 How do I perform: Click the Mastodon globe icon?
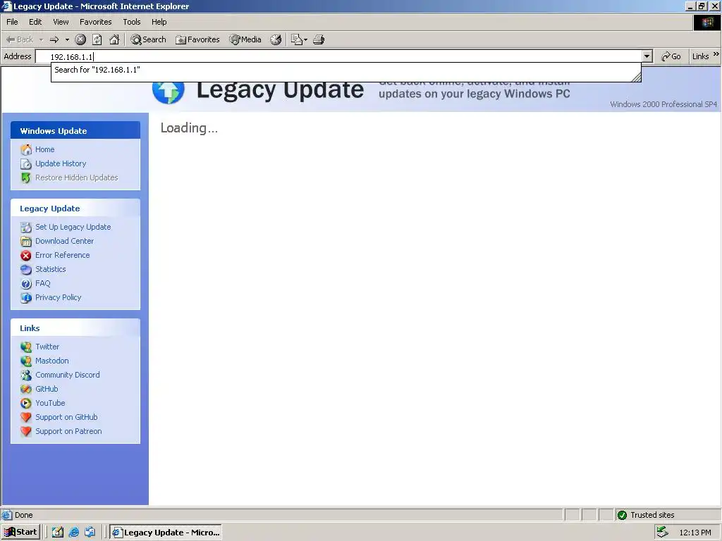click(x=26, y=361)
